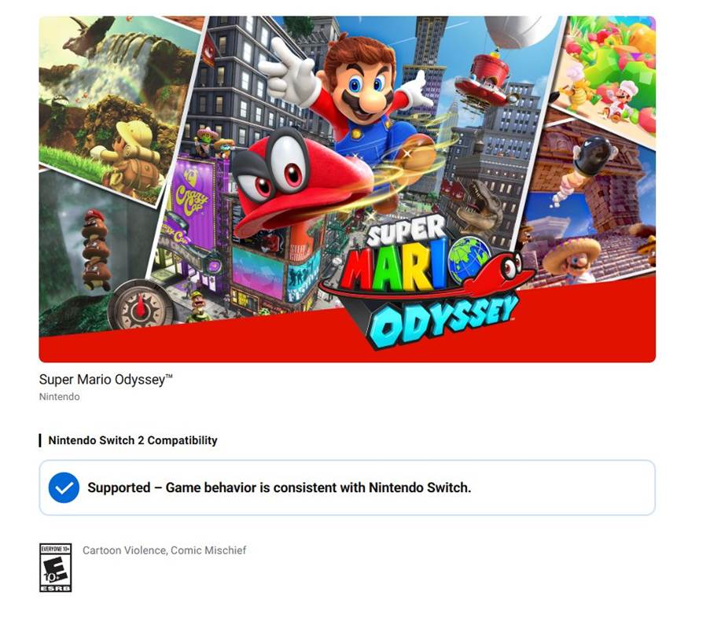Click the Supported game behavior status text

pos(279,487)
